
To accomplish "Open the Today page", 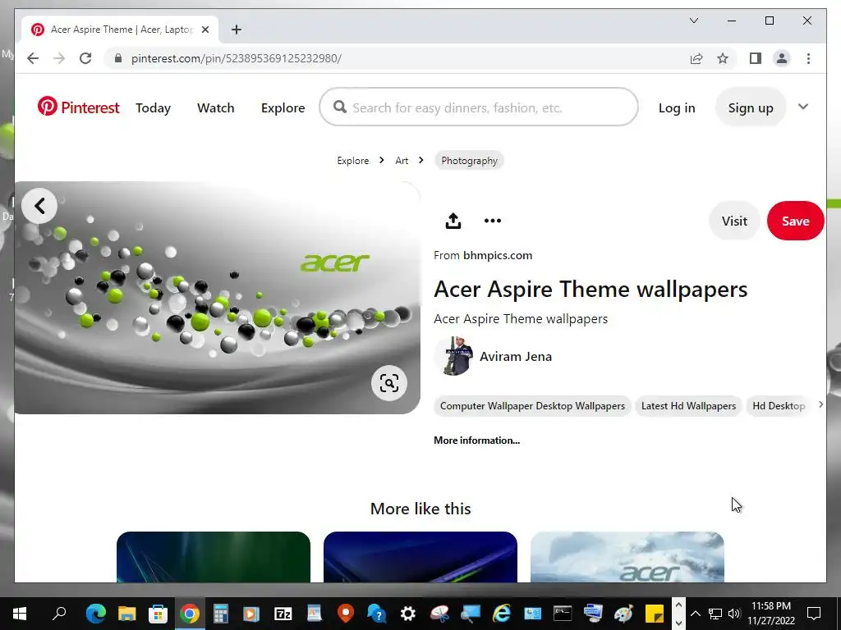I will coord(153,107).
